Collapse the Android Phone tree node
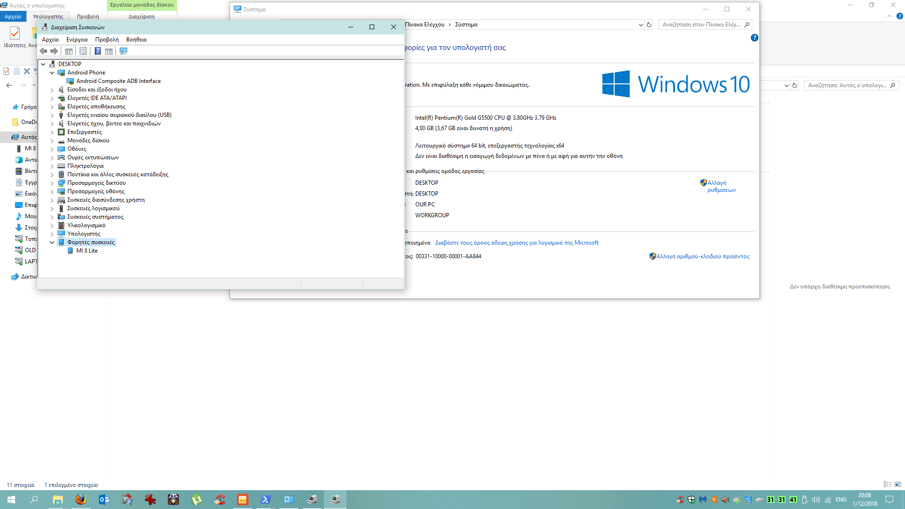The height and width of the screenshot is (509, 905). [x=52, y=73]
